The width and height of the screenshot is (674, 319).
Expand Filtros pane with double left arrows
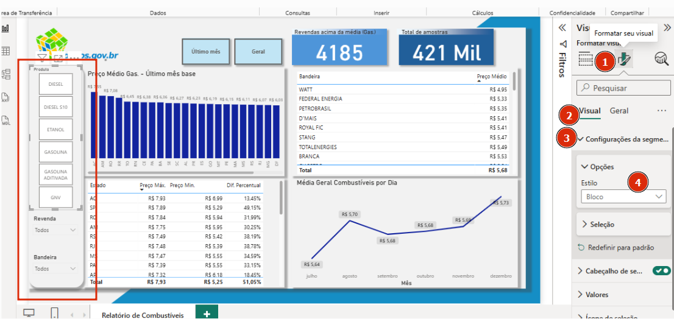pyautogui.click(x=562, y=28)
